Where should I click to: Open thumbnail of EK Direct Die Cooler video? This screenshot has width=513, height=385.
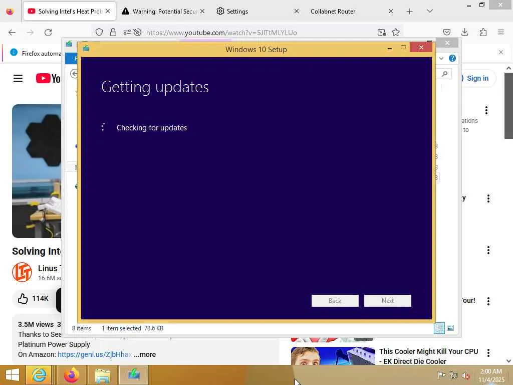pos(333,356)
